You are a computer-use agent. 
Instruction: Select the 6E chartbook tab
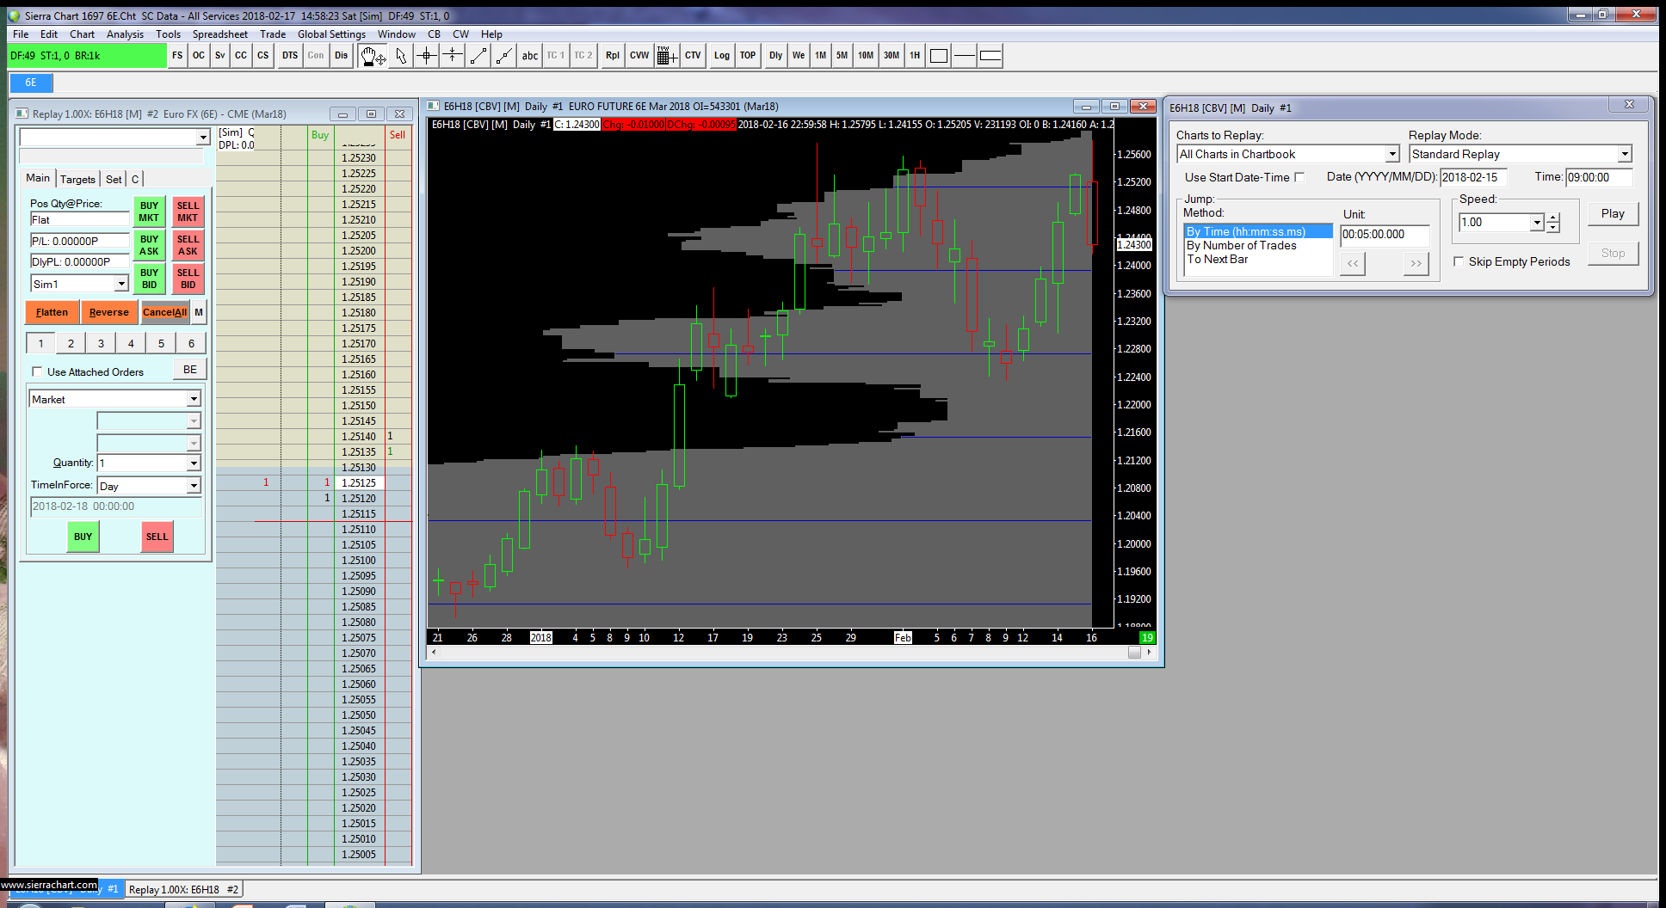click(x=31, y=83)
